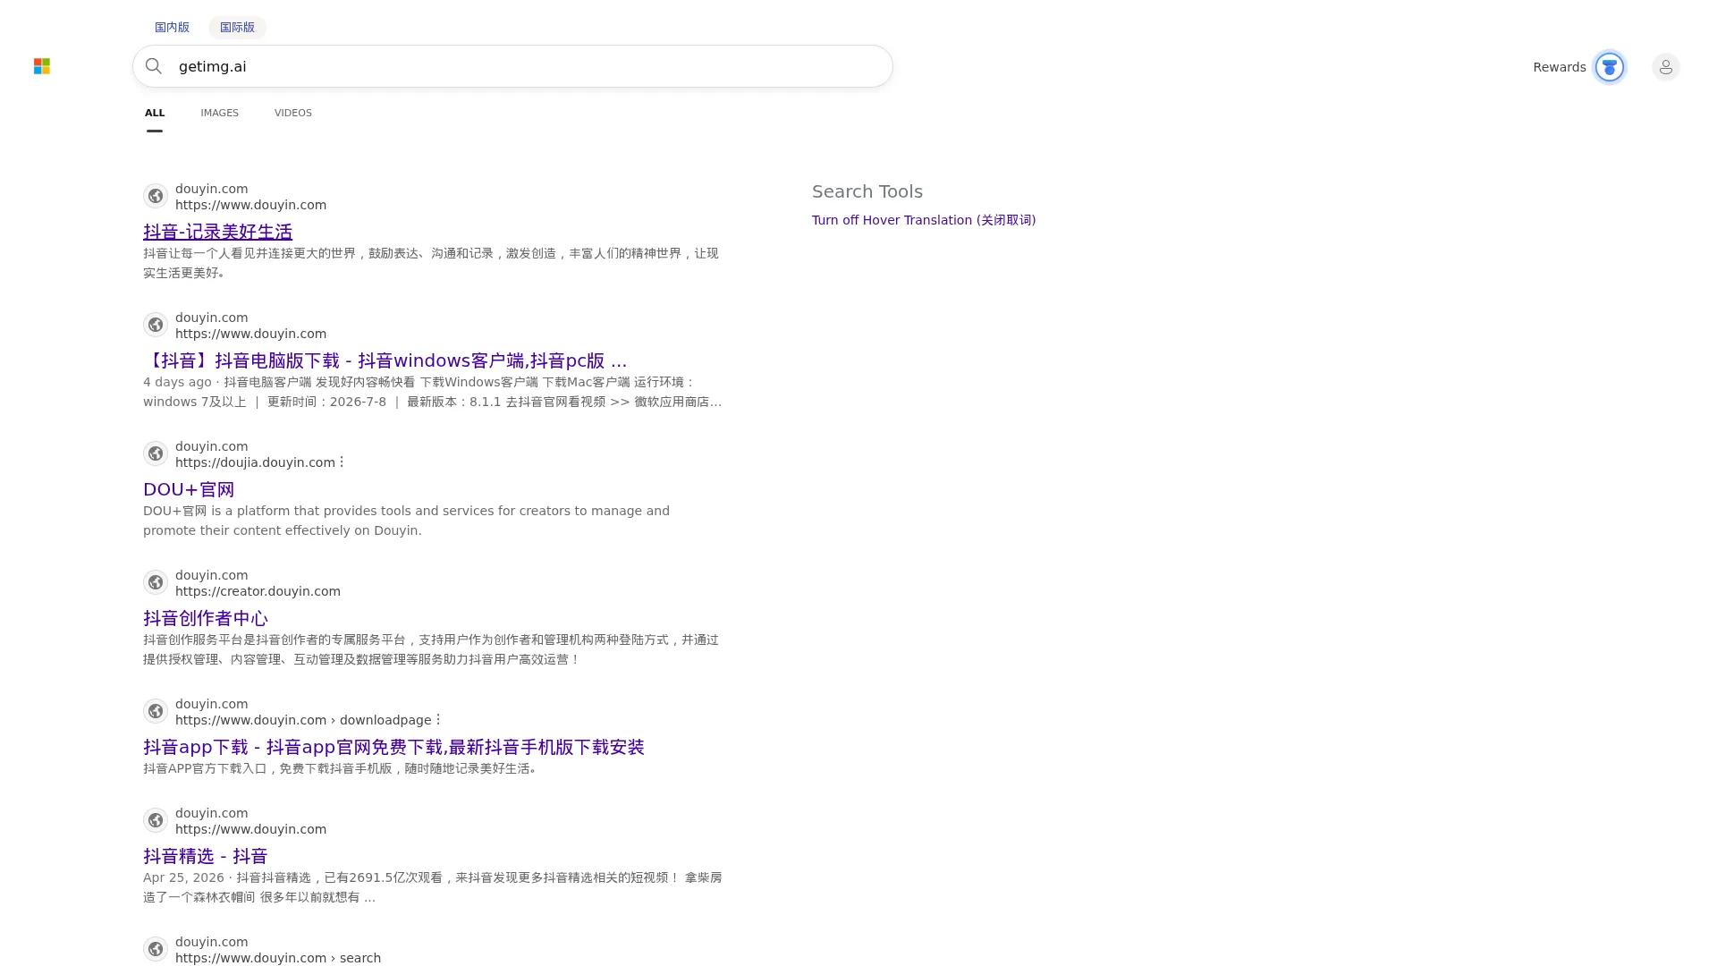Click the https://creator.douyin.com URL text

(258, 591)
